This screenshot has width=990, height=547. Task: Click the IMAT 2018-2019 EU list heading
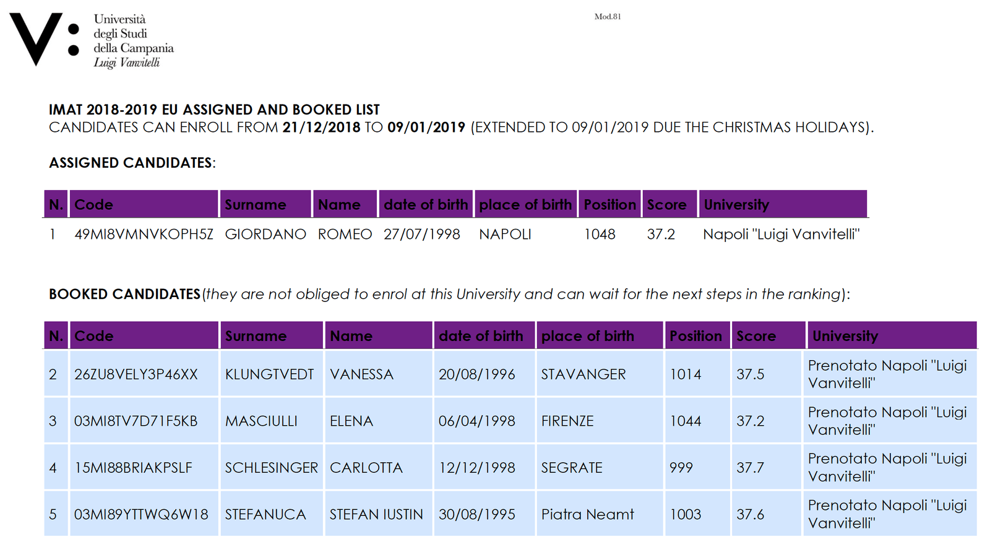click(214, 110)
